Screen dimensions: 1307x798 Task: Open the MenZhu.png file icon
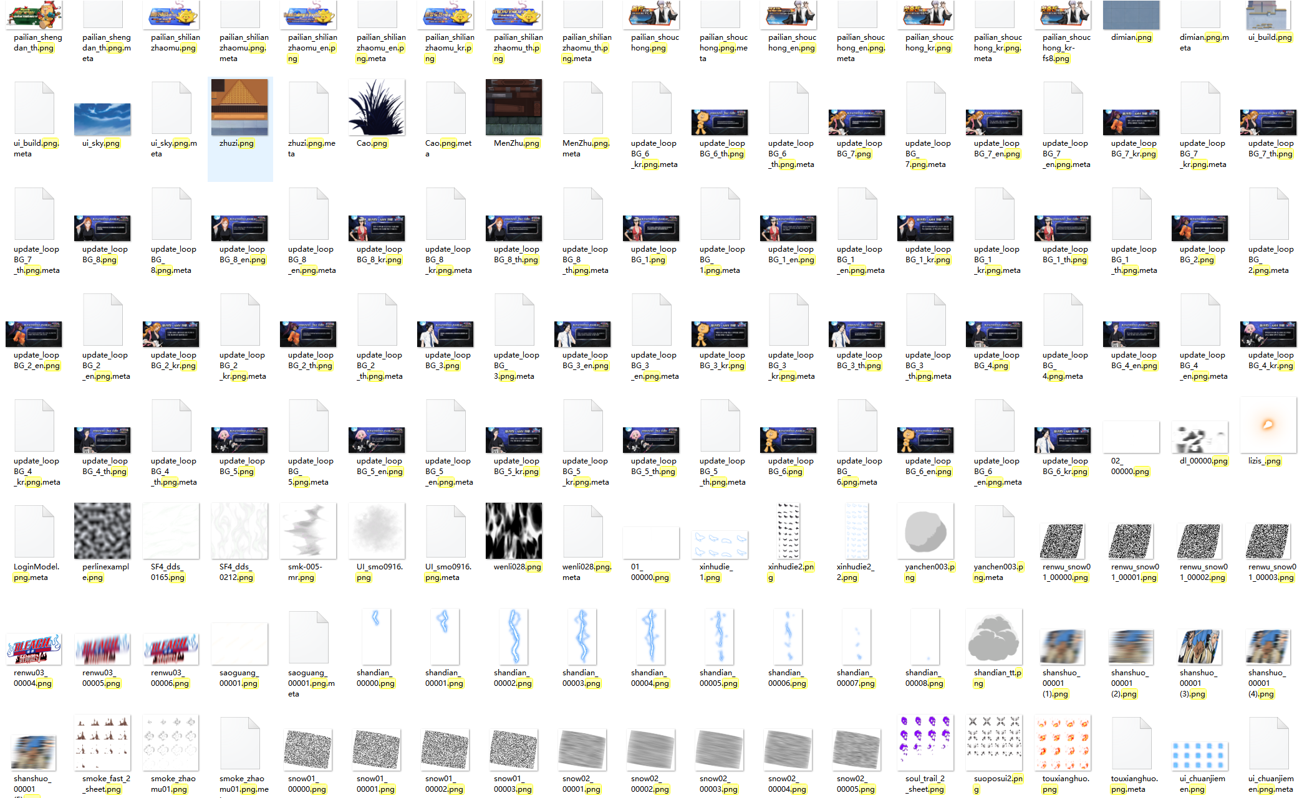(514, 108)
